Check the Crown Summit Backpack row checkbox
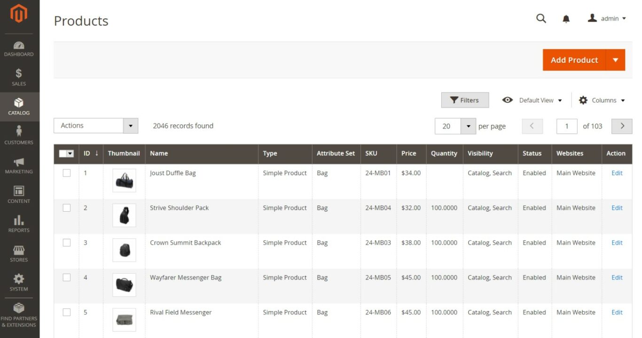The height and width of the screenshot is (338, 642). click(67, 242)
